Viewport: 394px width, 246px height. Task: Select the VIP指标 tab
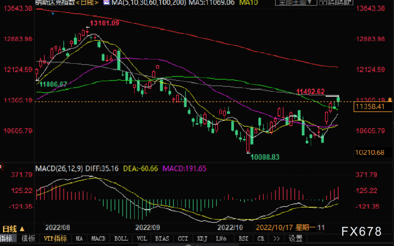(55, 239)
